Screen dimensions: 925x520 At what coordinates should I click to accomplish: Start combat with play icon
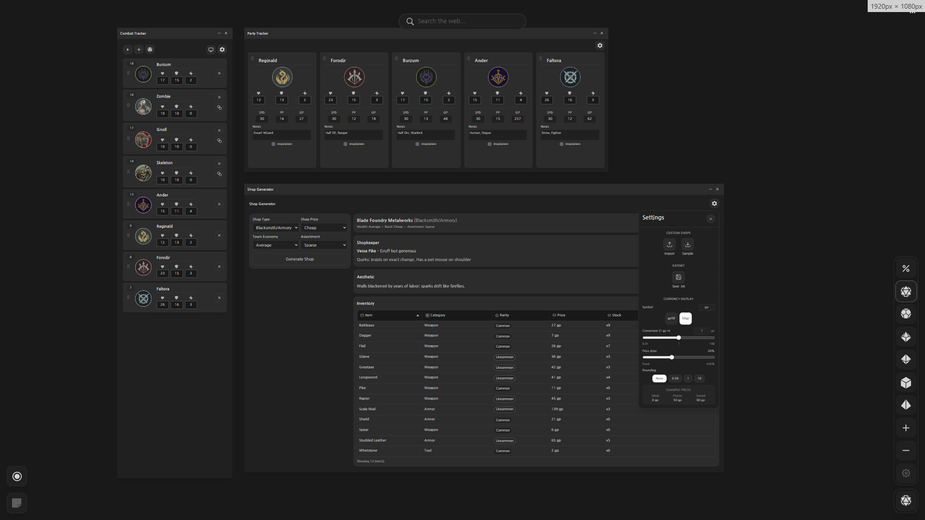(128, 50)
